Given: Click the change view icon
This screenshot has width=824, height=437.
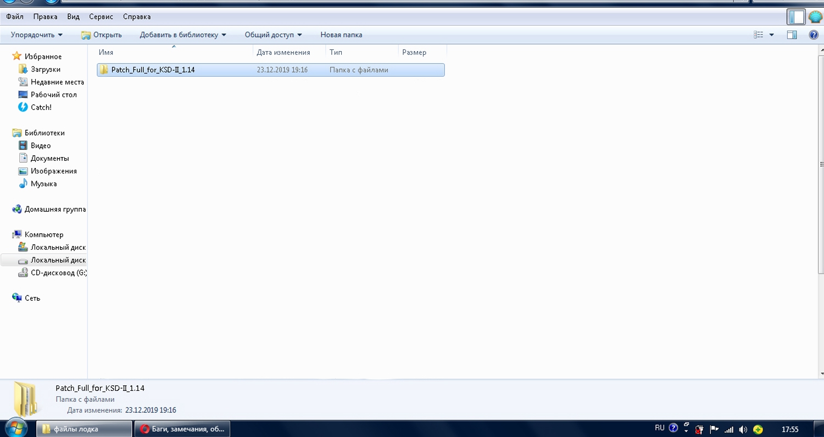Looking at the screenshot, I should 759,35.
